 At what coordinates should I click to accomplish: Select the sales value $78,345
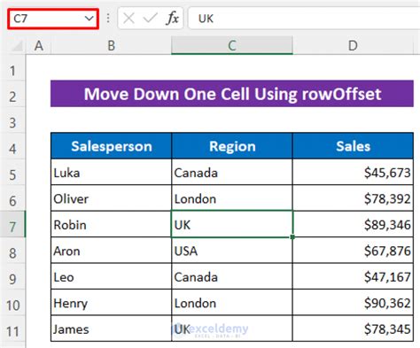tap(353, 329)
